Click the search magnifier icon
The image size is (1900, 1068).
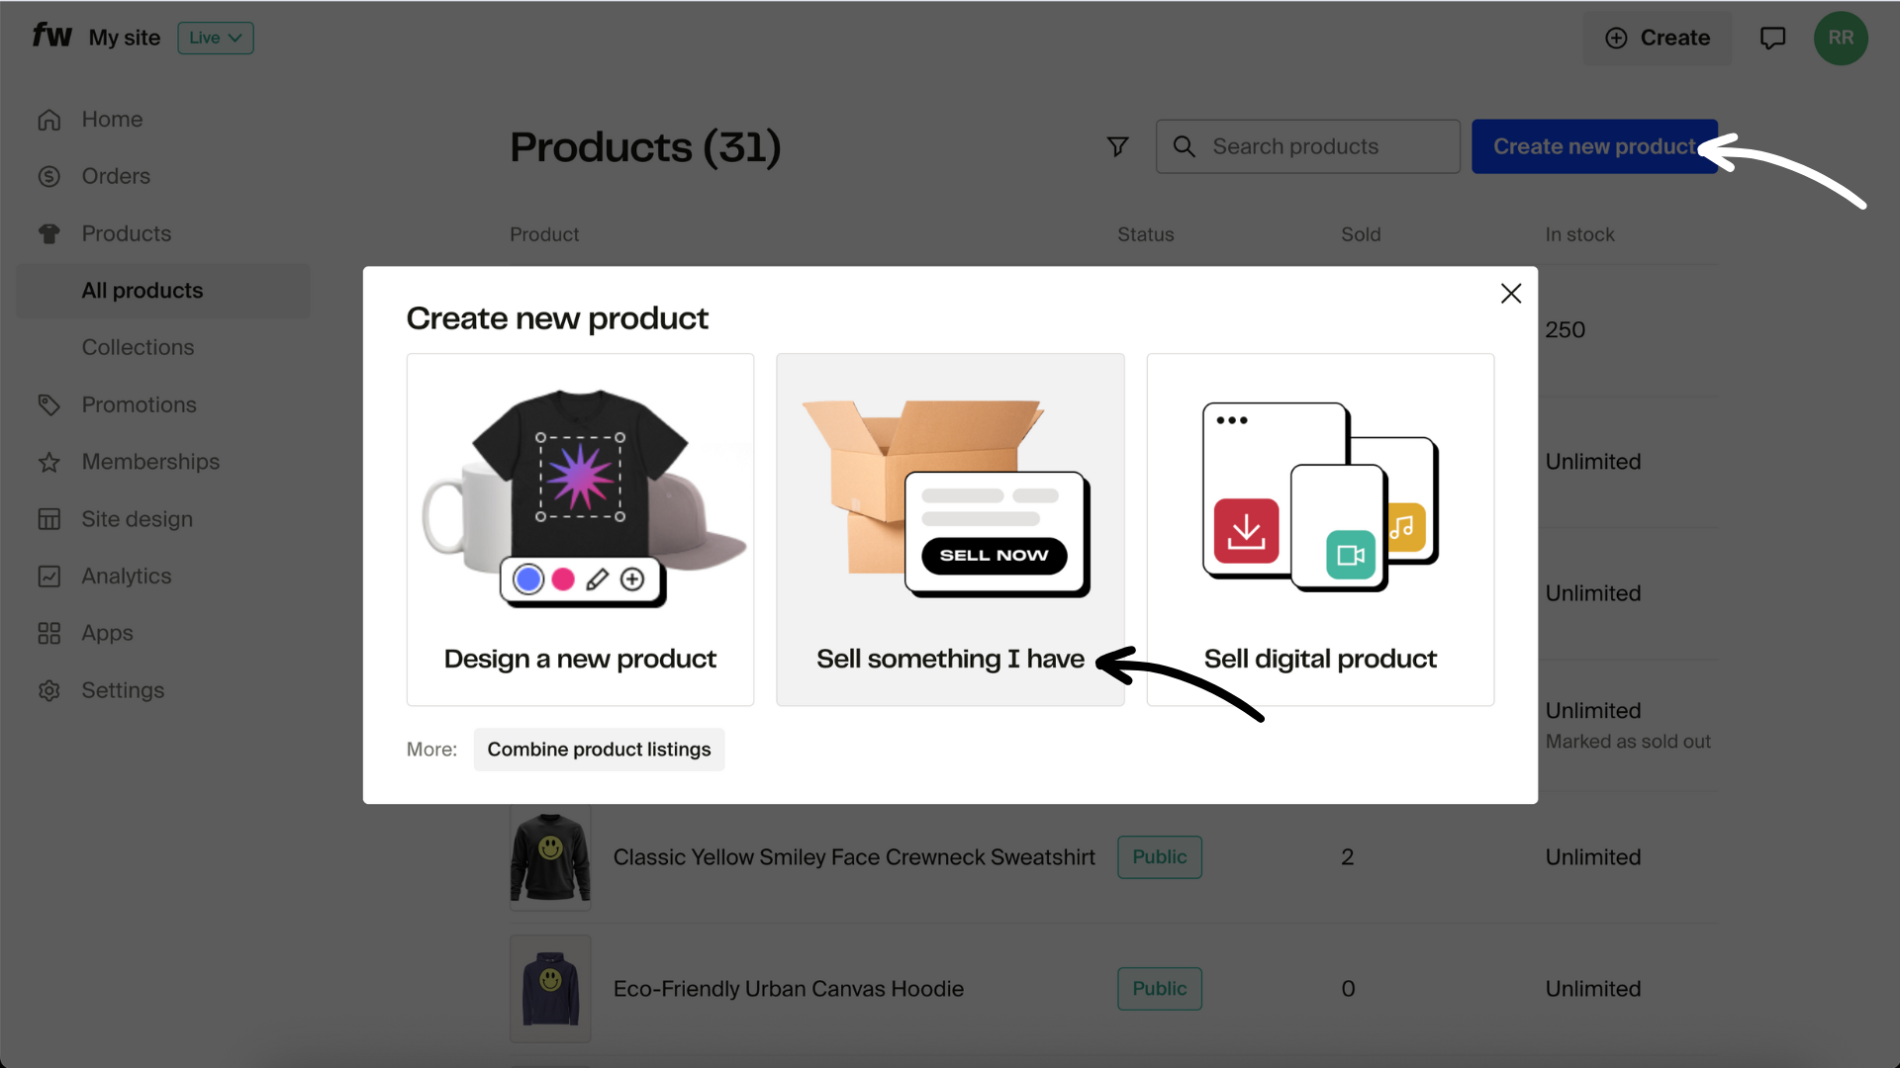point(1185,145)
